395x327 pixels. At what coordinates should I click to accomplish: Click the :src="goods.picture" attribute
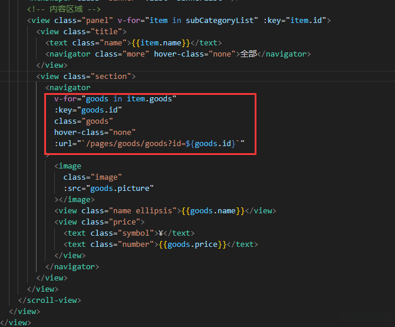click(x=108, y=189)
